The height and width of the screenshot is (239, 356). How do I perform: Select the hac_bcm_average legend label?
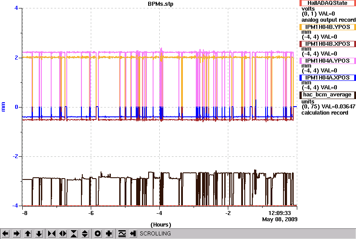tap(328, 95)
